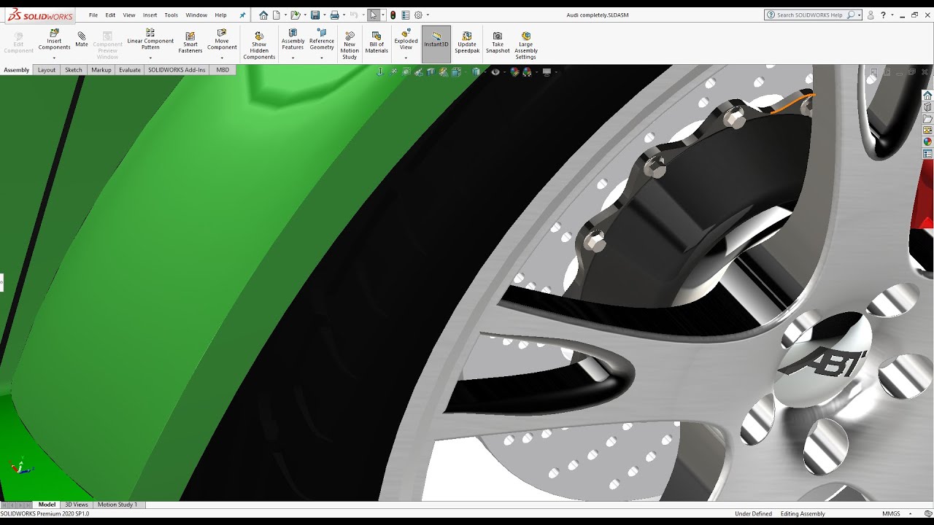Viewport: 934px width, 525px height.
Task: Open File Properties icon
Action: pos(406,15)
